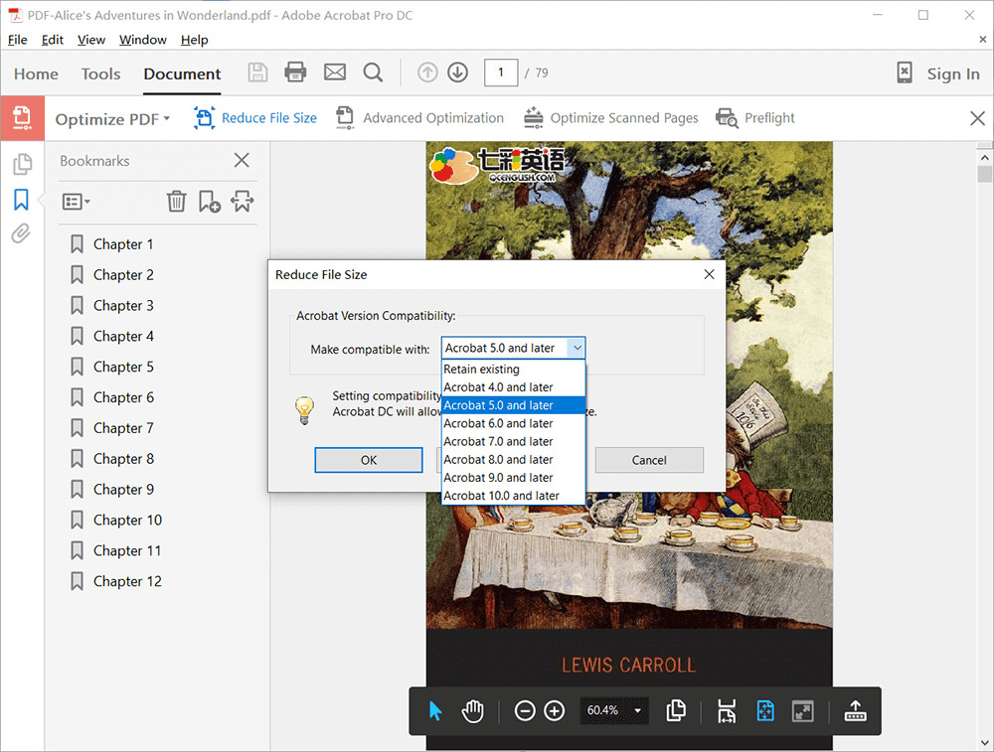Image resolution: width=994 pixels, height=752 pixels.
Task: Expand the Optimize PDF dropdown
Action: 112,118
